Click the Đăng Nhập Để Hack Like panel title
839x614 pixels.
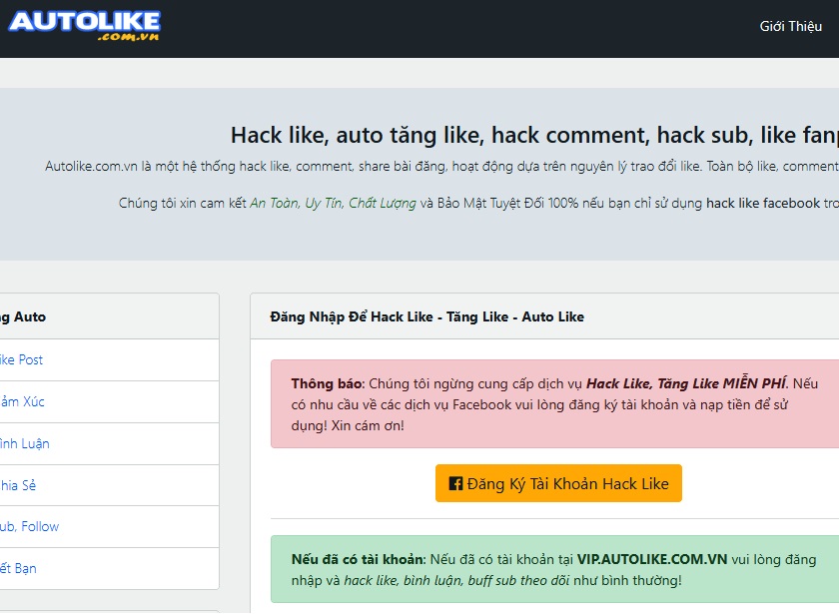tap(427, 317)
